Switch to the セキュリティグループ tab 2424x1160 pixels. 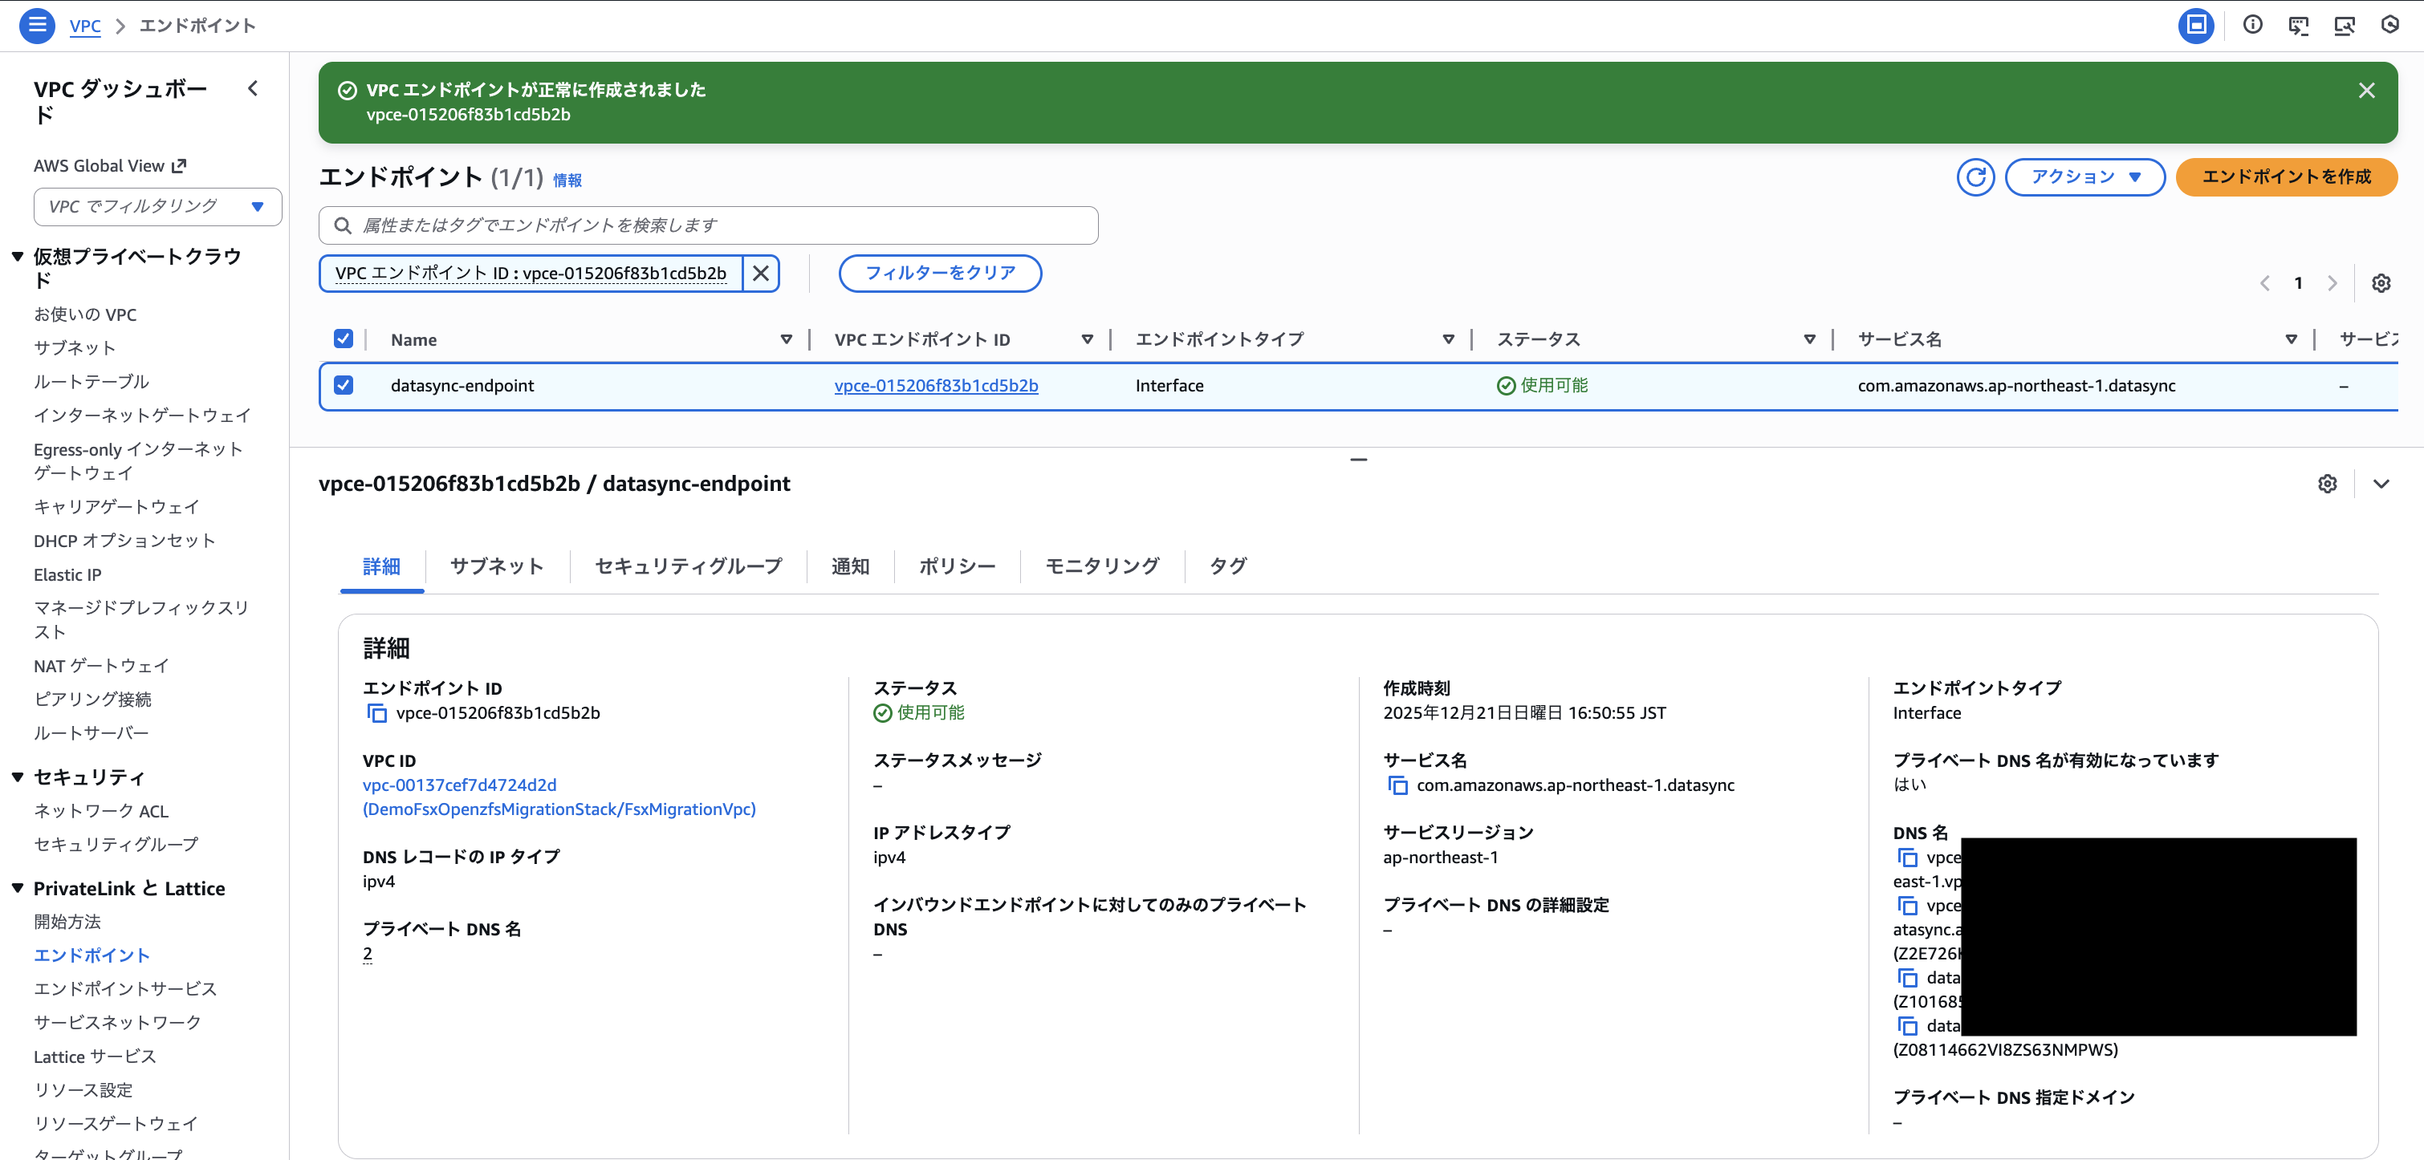[687, 566]
